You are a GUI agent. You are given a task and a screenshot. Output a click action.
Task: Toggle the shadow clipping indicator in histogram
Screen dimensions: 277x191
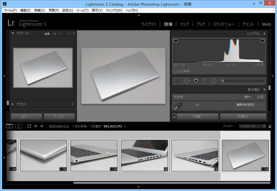(176, 41)
